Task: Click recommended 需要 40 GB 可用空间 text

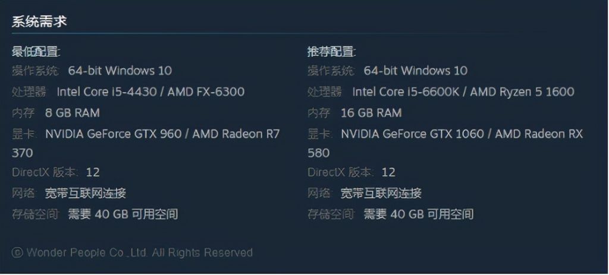Action: (419, 214)
